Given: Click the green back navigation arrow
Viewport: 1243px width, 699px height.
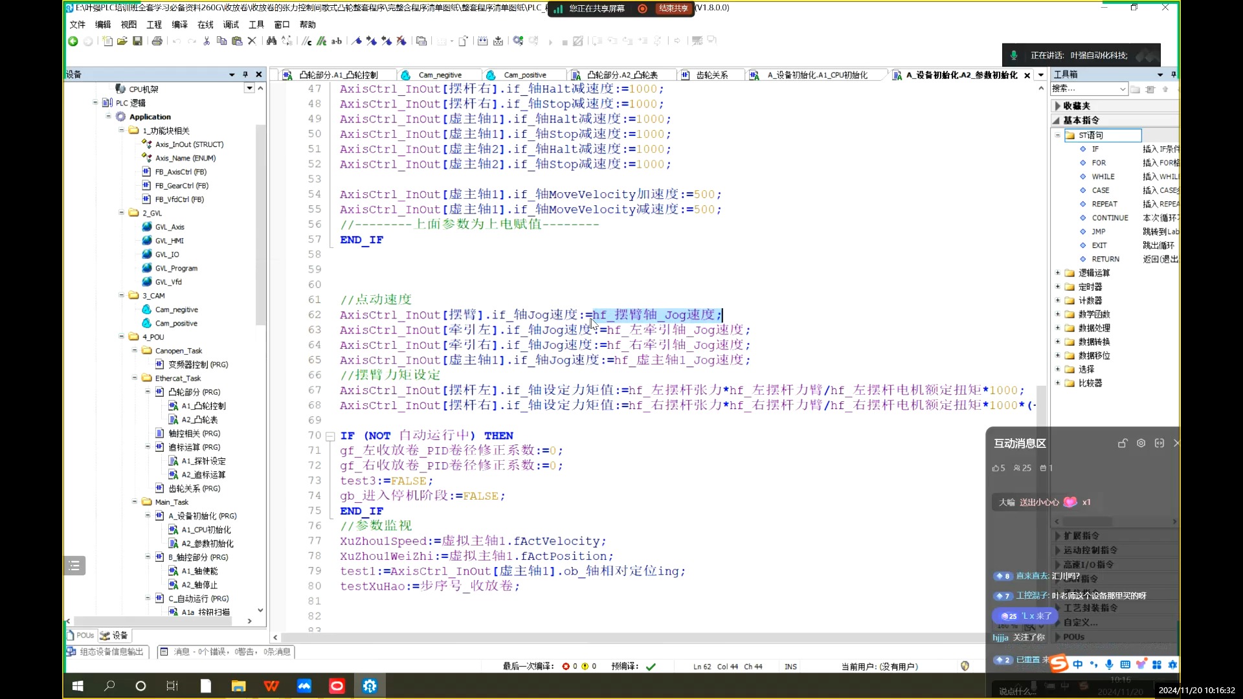Looking at the screenshot, I should (73, 41).
